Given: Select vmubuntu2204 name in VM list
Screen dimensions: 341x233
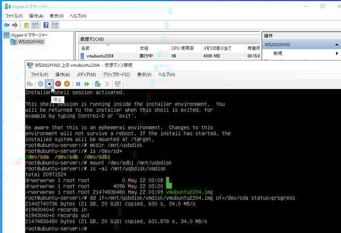Looking at the screenshot, I should coord(100,56).
